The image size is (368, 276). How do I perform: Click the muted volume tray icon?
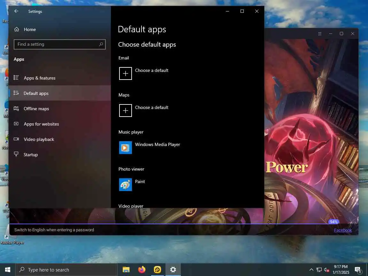[326, 270]
